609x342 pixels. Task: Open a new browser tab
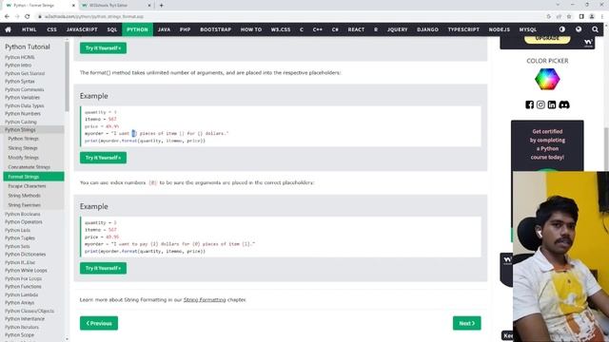click(161, 6)
